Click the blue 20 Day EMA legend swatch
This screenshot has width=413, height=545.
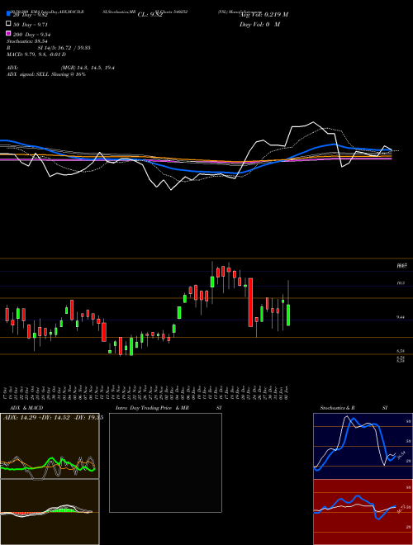click(x=8, y=13)
